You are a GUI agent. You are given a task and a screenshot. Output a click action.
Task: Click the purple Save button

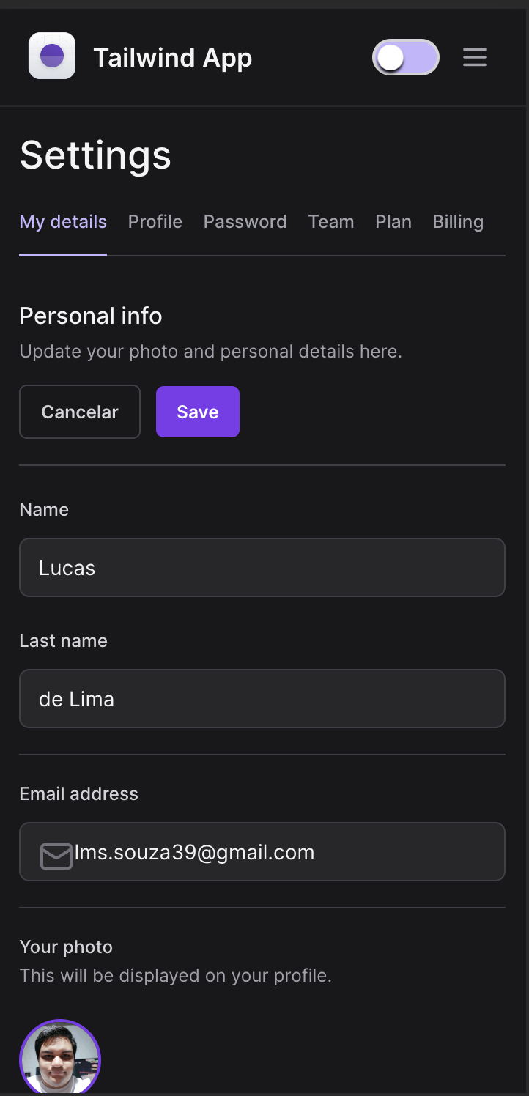pyautogui.click(x=198, y=412)
